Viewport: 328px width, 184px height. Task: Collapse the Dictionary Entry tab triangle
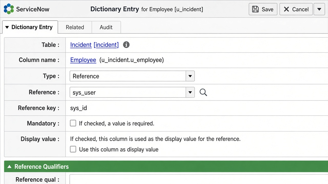click(7, 27)
